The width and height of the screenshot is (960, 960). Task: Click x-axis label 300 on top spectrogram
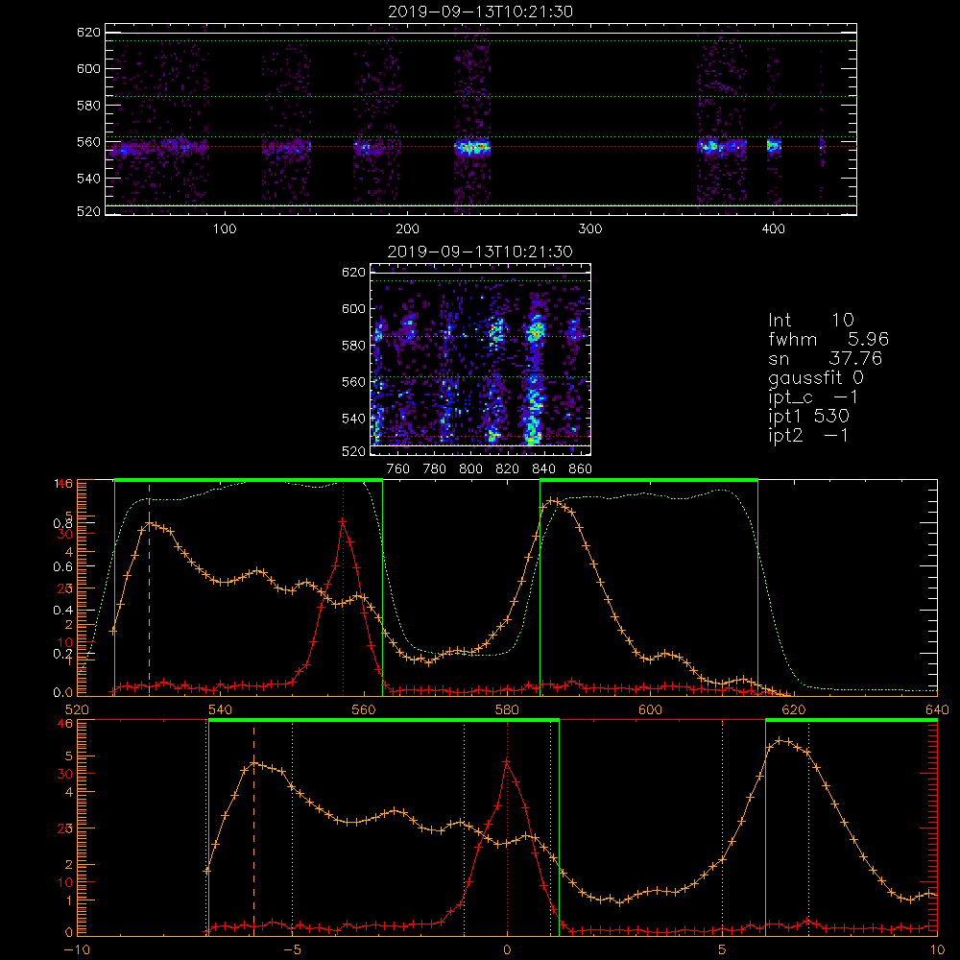click(x=590, y=228)
